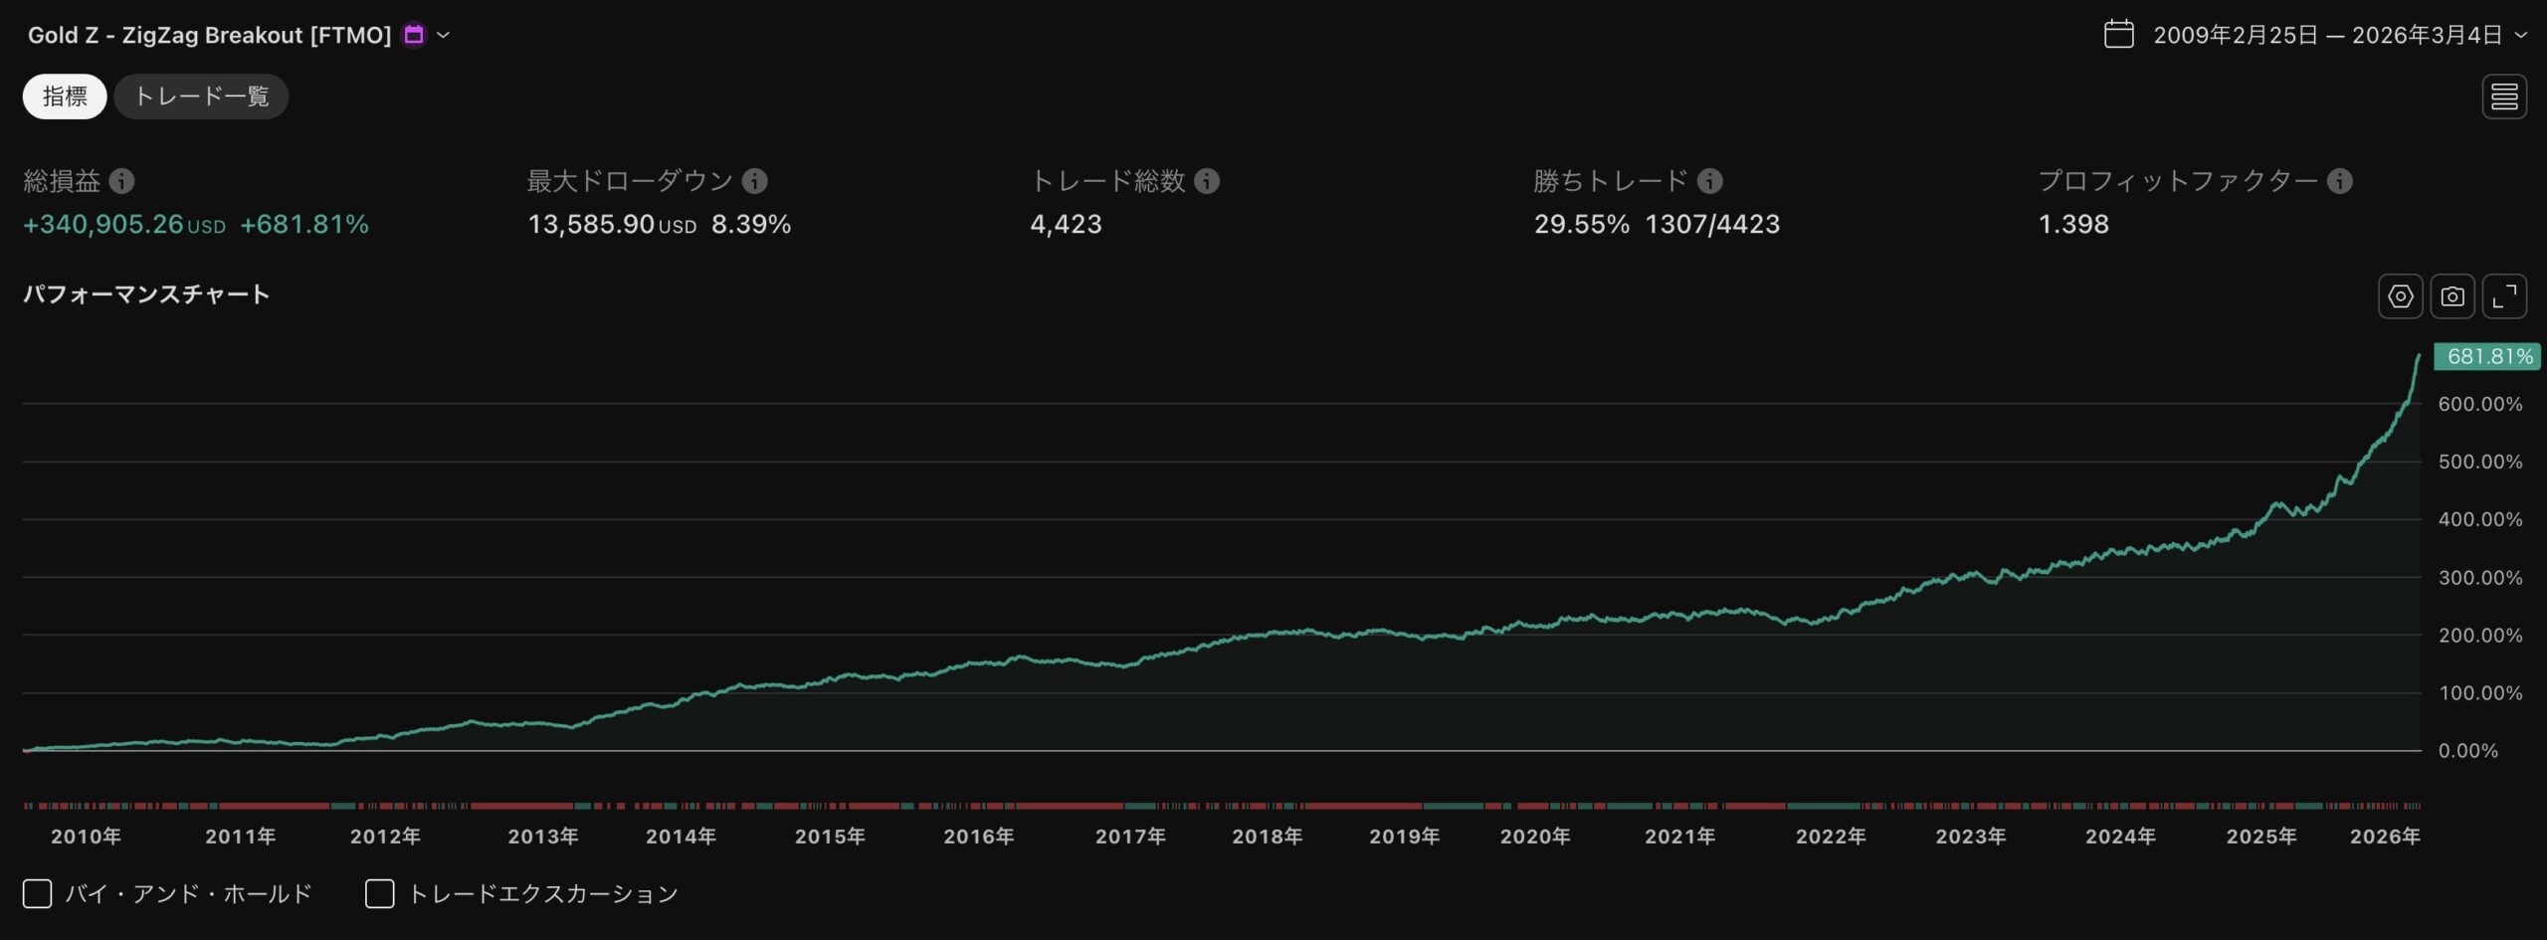Click the info icon next to 最大ドローダウン
The height and width of the screenshot is (940, 2547).
[753, 181]
